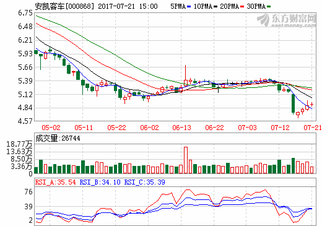The image size is (322, 226).
Task: Click the blue 5PMA legend color marker
Action: [189, 7]
